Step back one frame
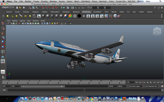164x102 pixels. pyautogui.click(x=140, y=82)
